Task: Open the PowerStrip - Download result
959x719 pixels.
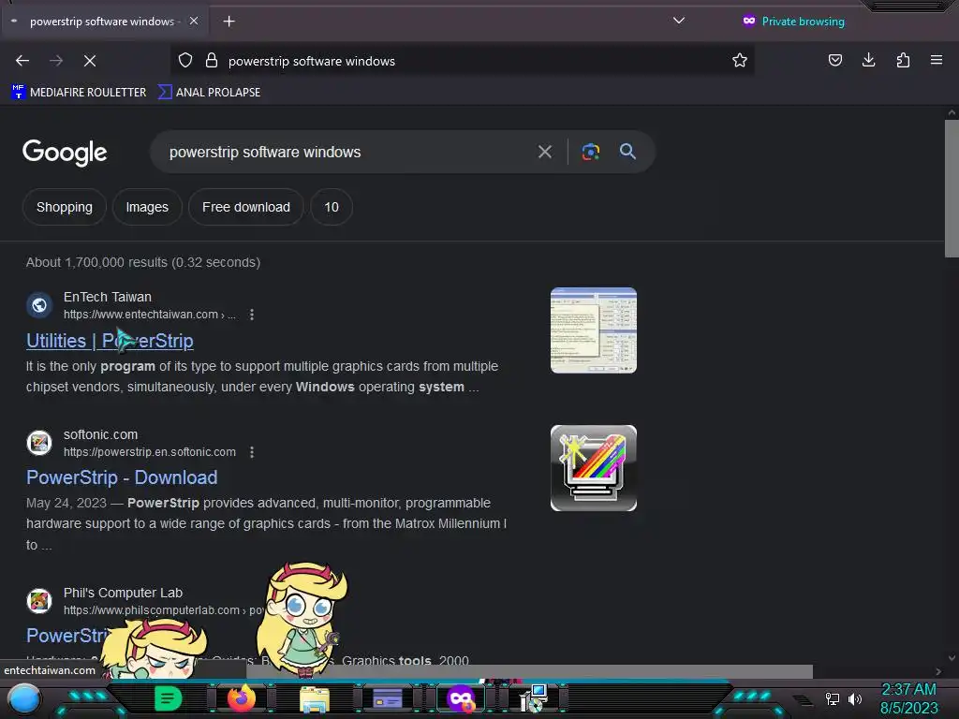Action: click(122, 477)
